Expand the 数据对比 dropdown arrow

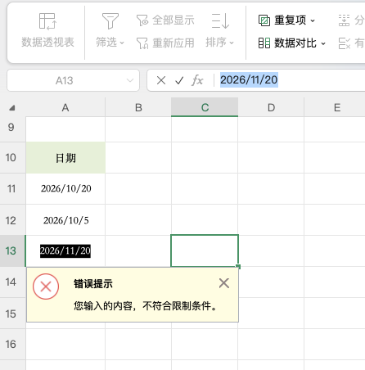pos(323,43)
